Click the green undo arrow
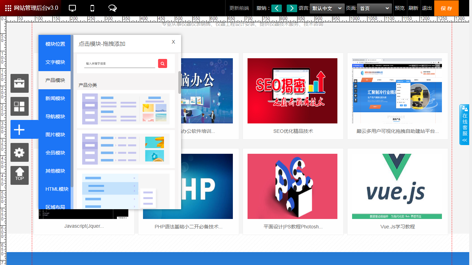The height and width of the screenshot is (265, 472). click(276, 8)
